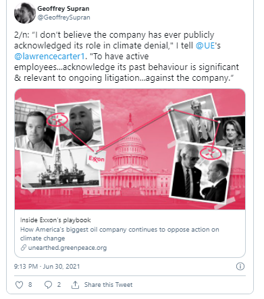Click the article description about America's biggest oil company
Screen dimensions: 264x299
(x=120, y=234)
